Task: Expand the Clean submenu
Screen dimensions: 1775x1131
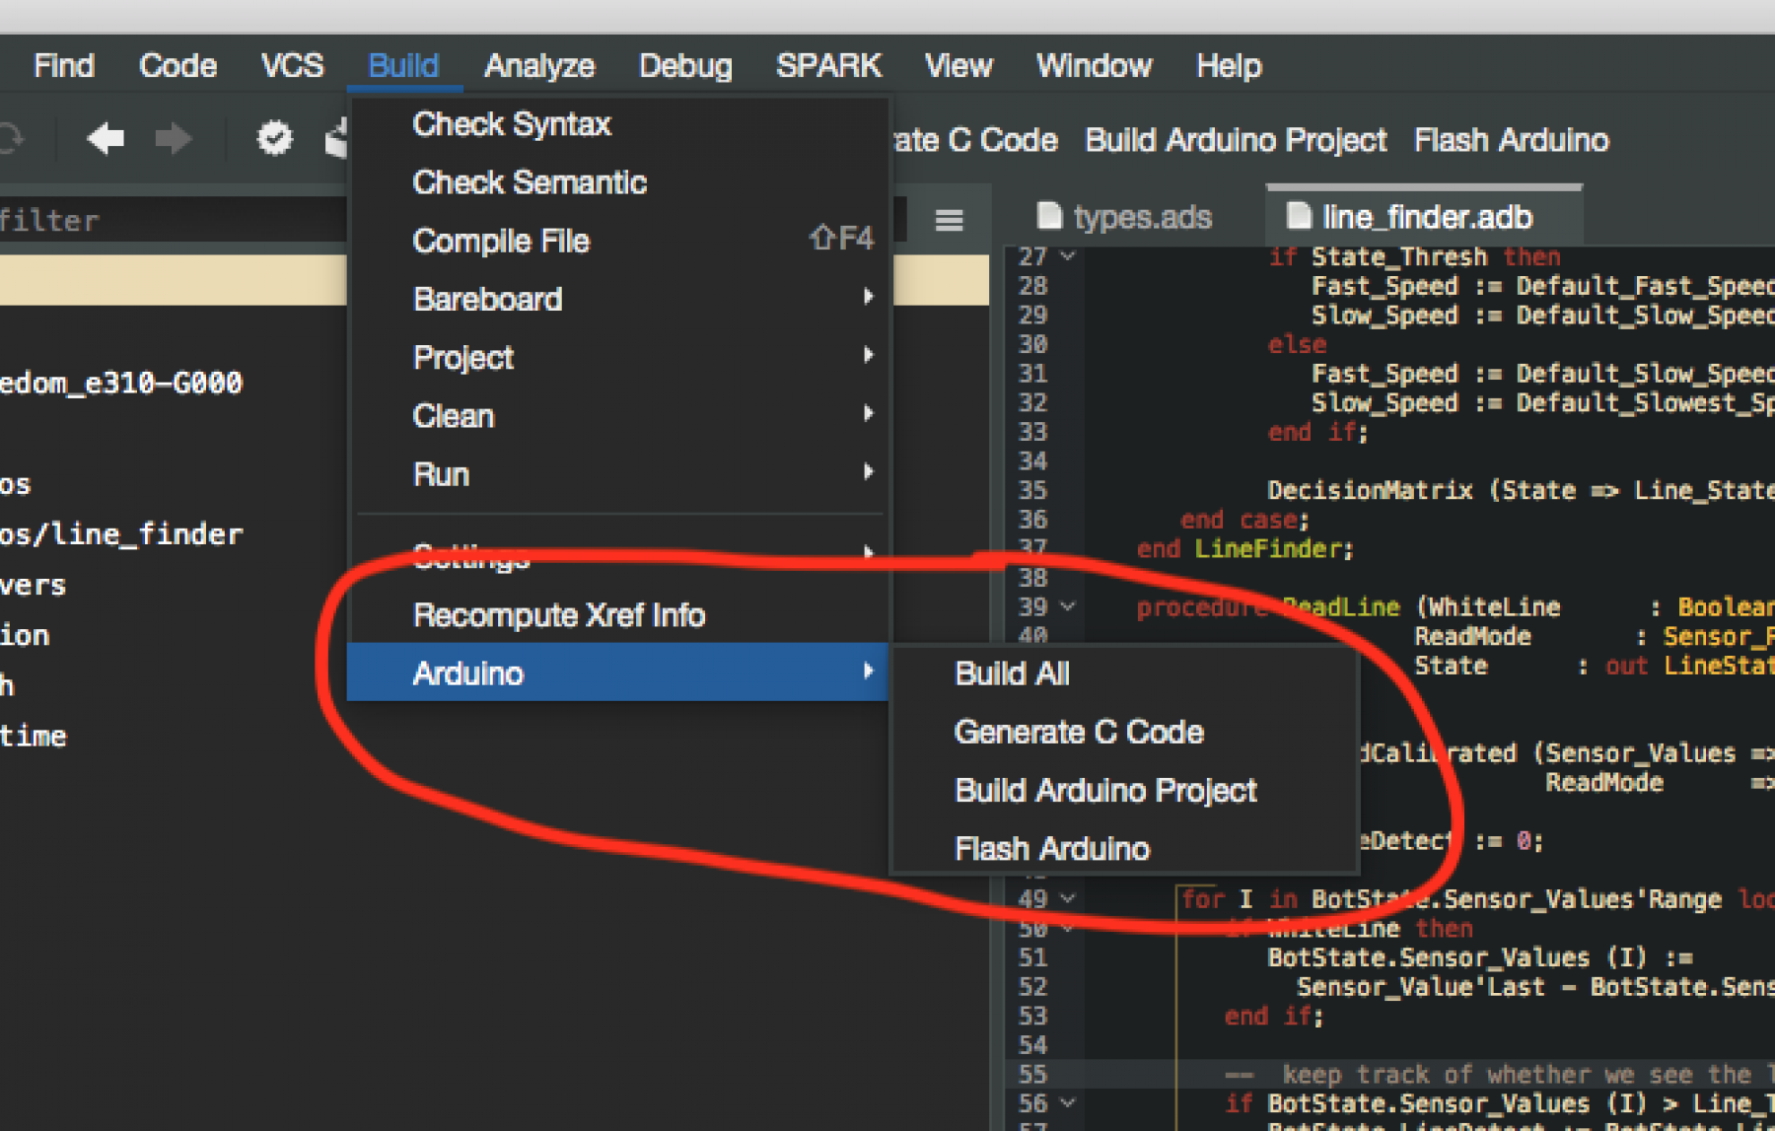Action: [619, 415]
